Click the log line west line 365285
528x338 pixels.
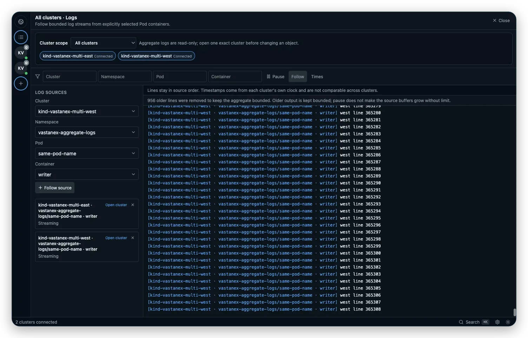pos(264,148)
